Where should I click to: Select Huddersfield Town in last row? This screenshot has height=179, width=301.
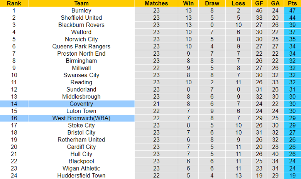(81, 176)
